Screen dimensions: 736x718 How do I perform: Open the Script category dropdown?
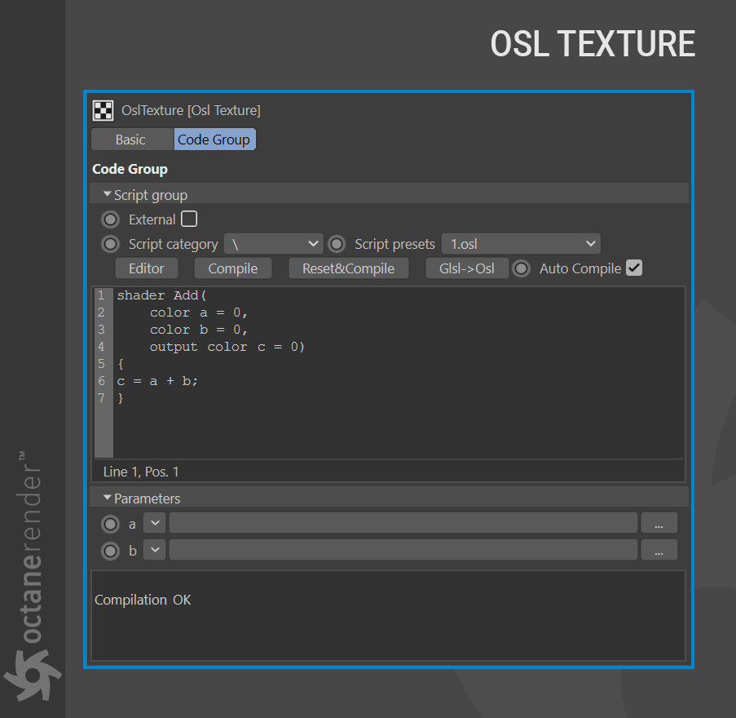click(274, 244)
